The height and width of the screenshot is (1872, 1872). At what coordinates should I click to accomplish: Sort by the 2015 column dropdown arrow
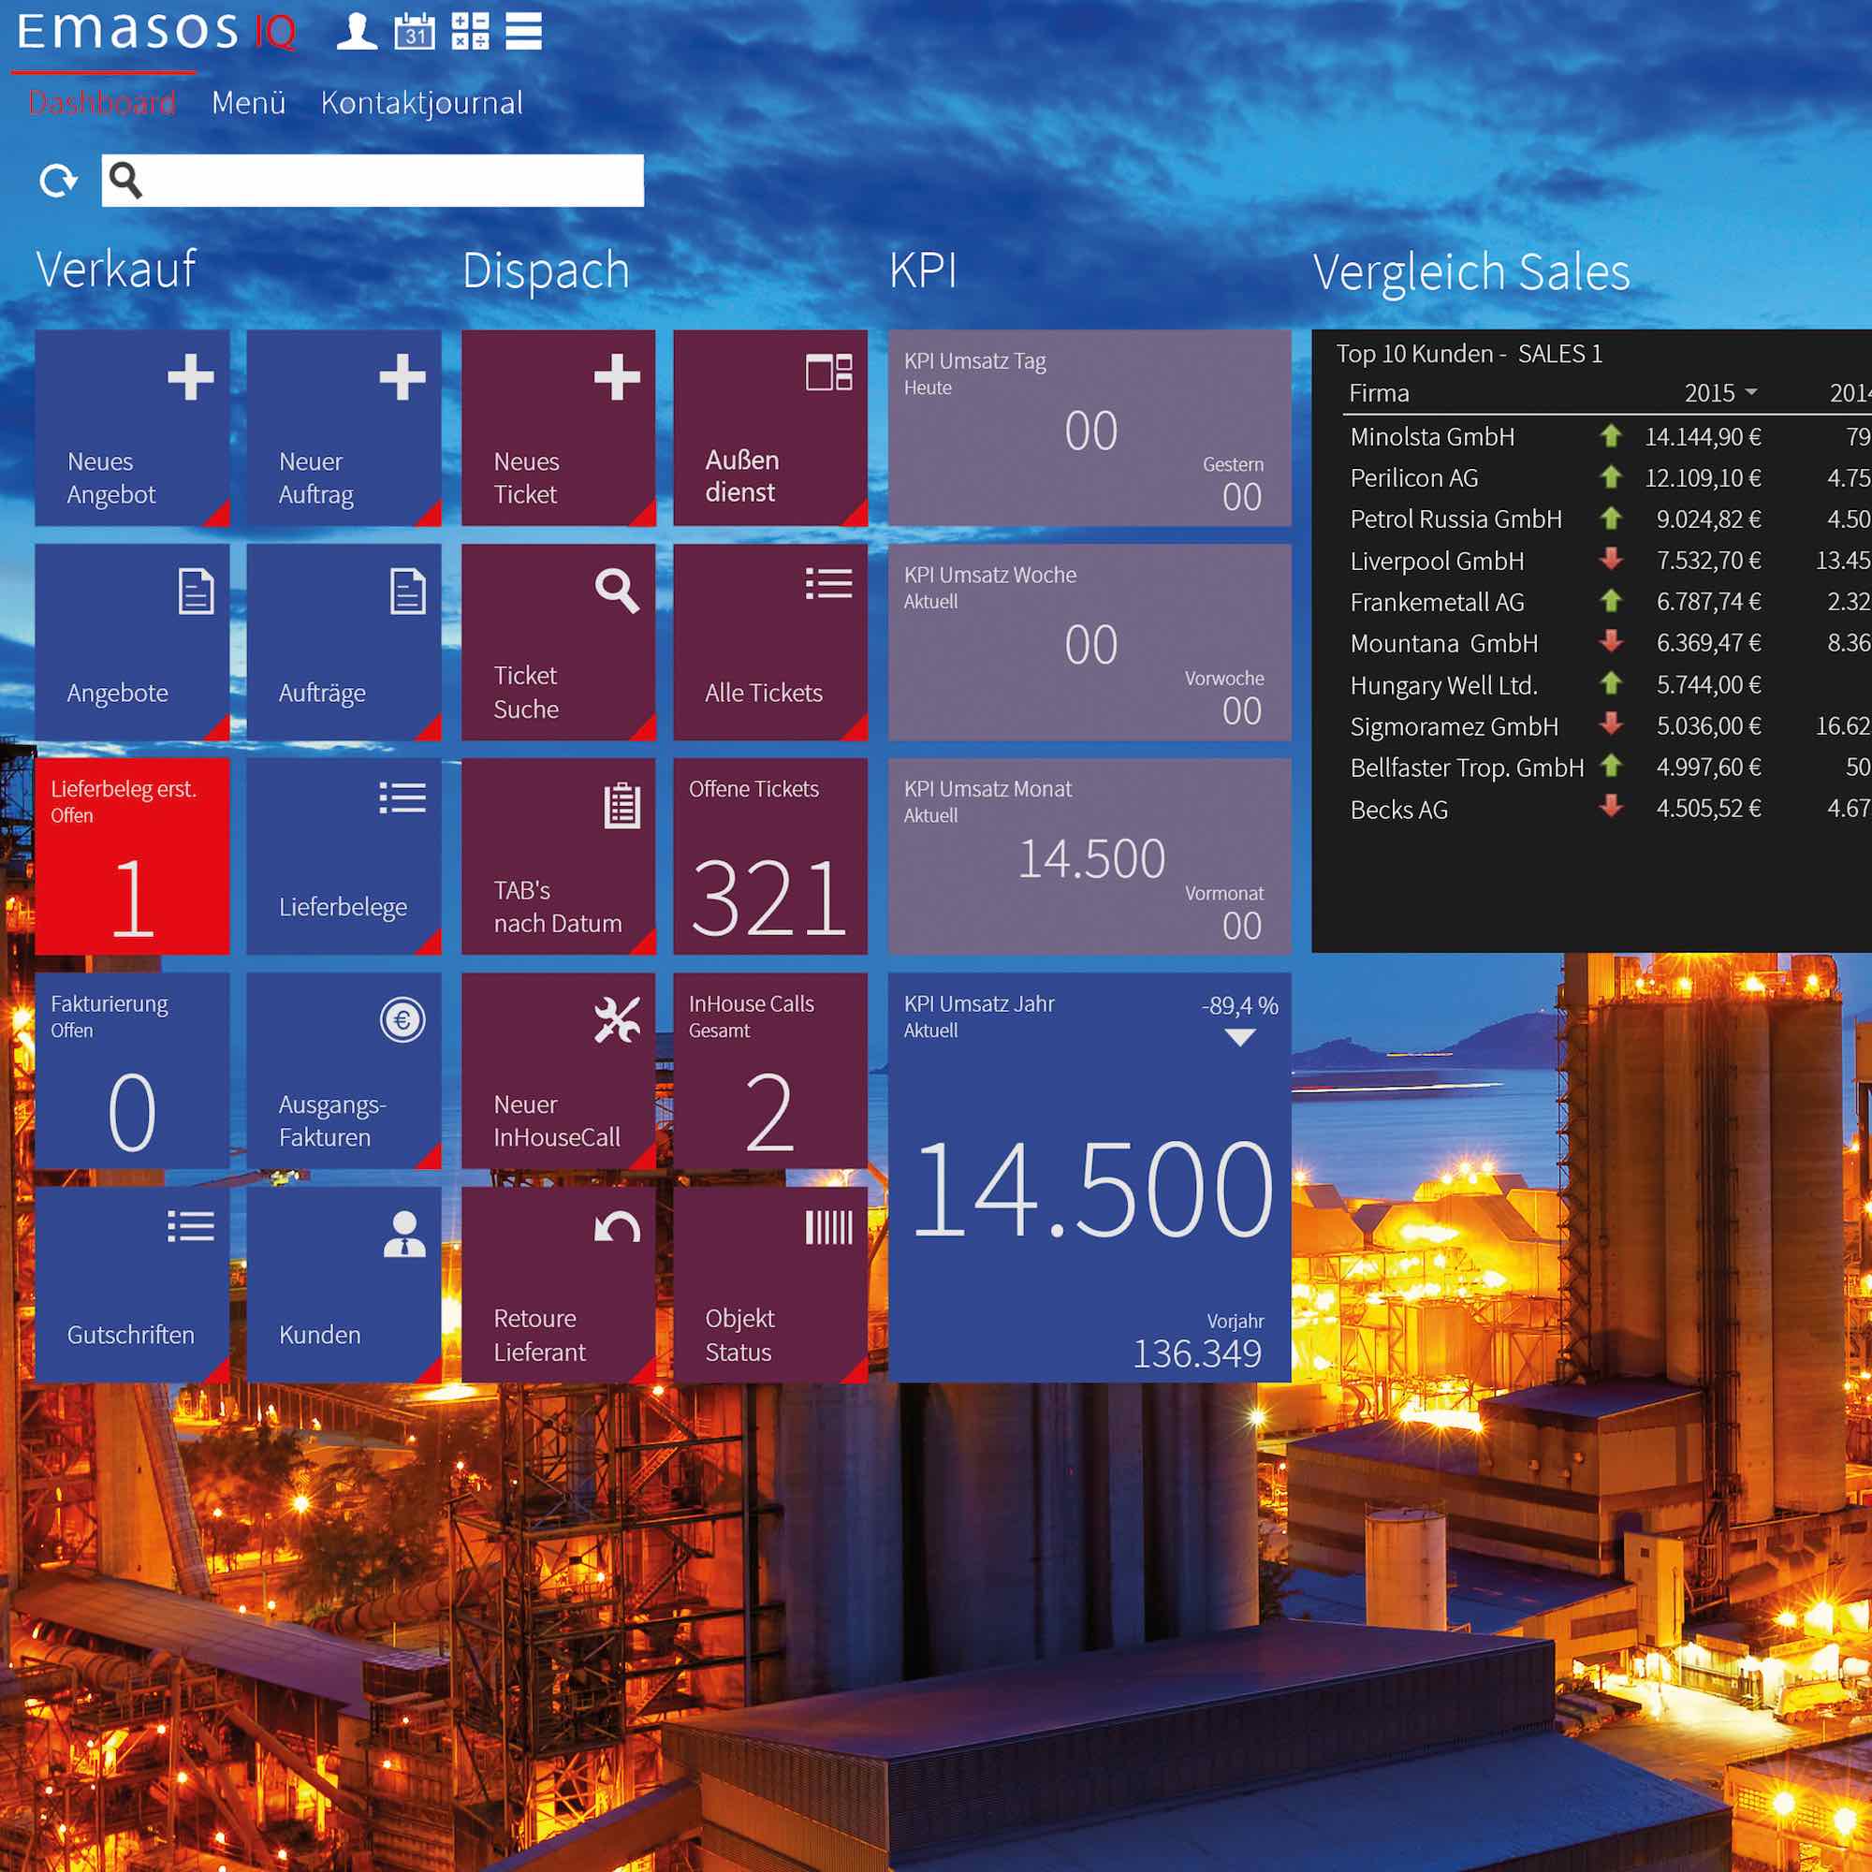[x=1751, y=392]
